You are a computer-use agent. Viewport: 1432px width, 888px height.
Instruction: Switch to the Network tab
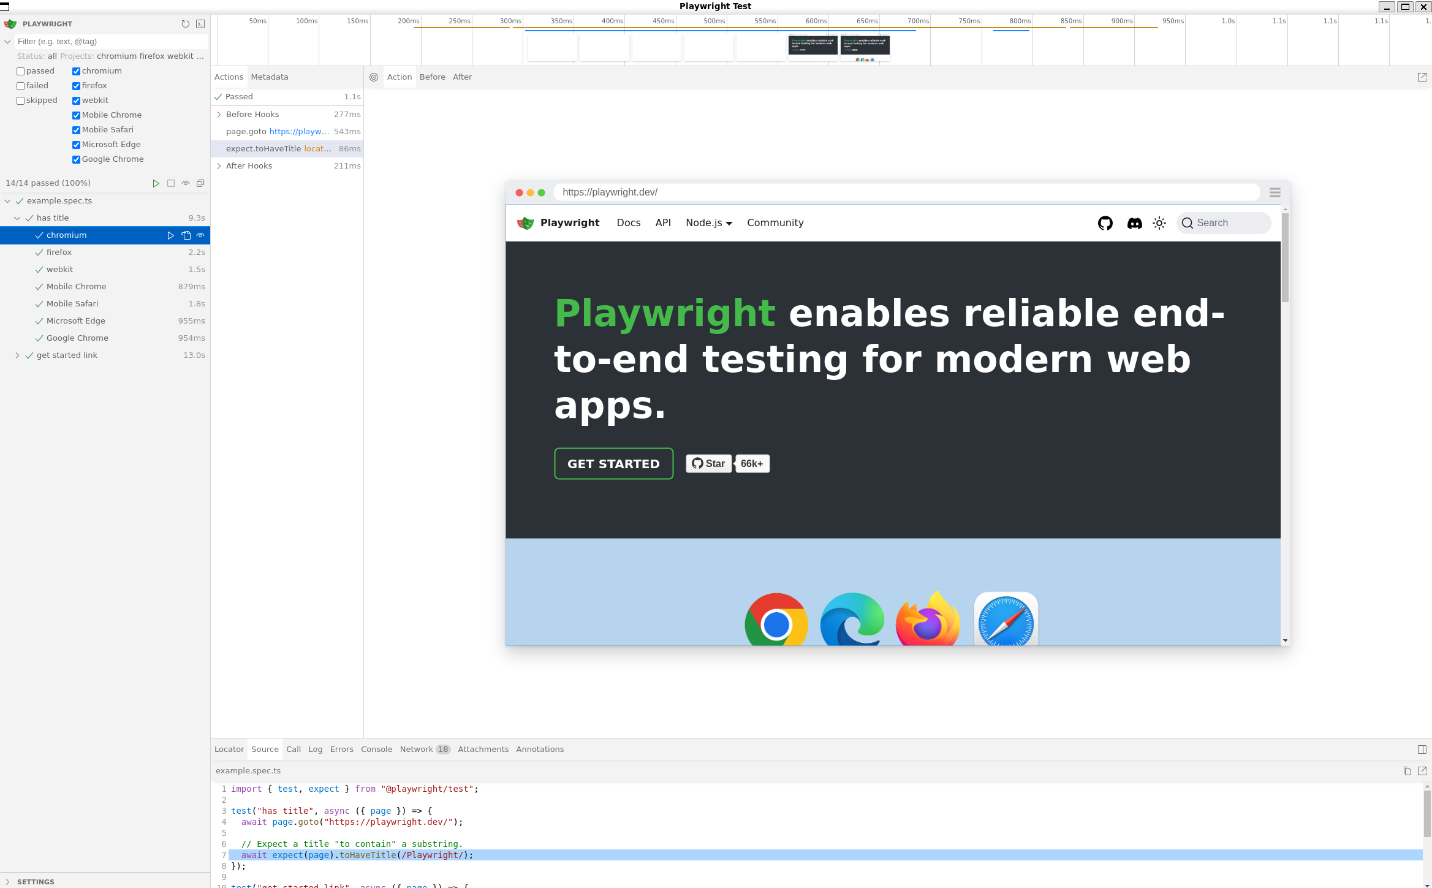click(415, 749)
